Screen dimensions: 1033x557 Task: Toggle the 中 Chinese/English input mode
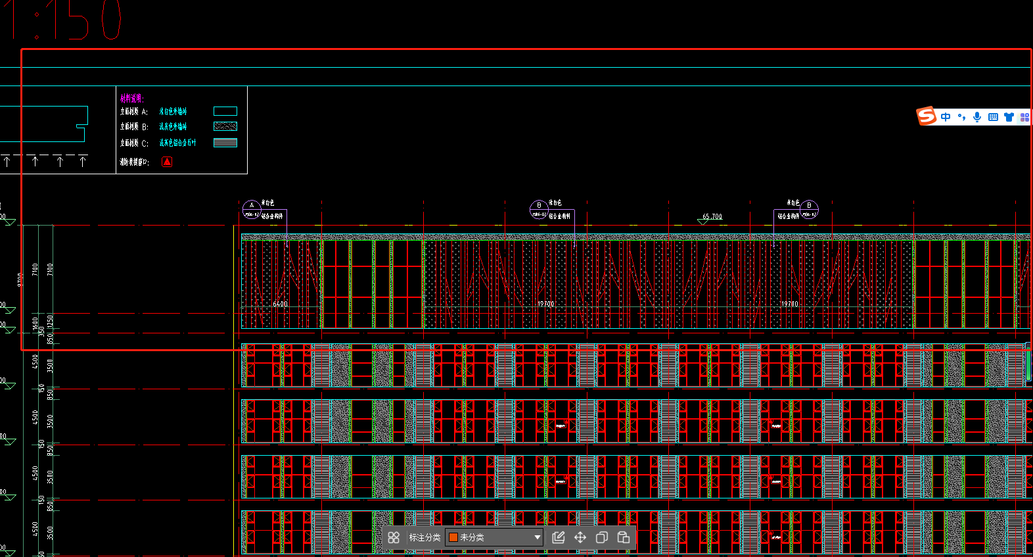pos(946,117)
